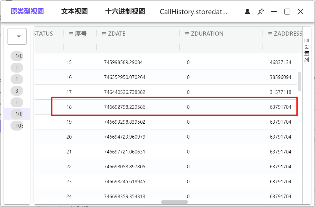Sort by the ZDURATION column header
This screenshot has width=315, height=207.
point(207,34)
